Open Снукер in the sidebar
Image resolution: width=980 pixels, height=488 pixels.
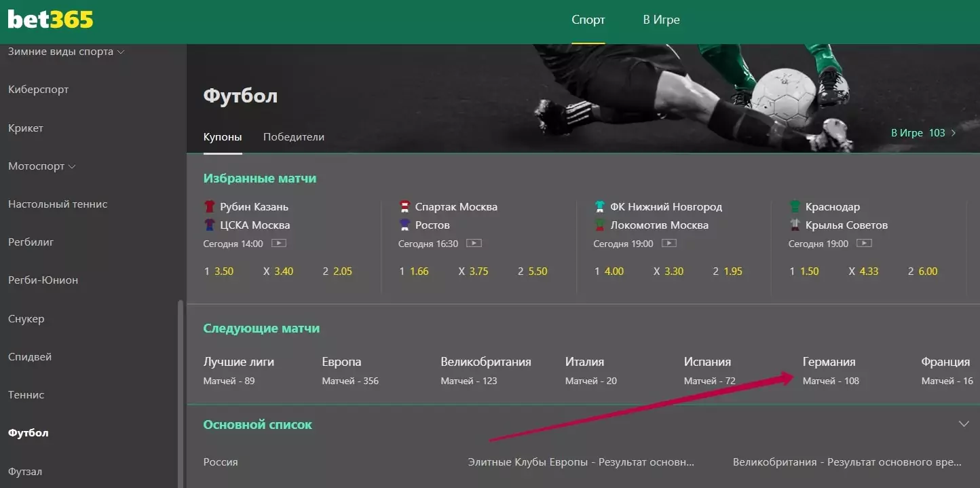[26, 319]
